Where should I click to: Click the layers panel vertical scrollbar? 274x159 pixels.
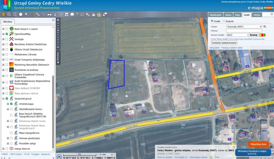coord(53,112)
